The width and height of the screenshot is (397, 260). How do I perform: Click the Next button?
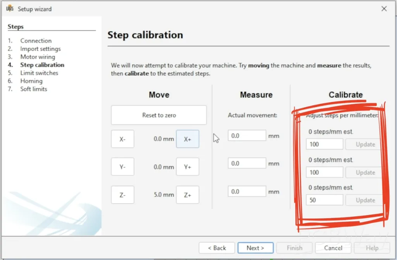255,248
